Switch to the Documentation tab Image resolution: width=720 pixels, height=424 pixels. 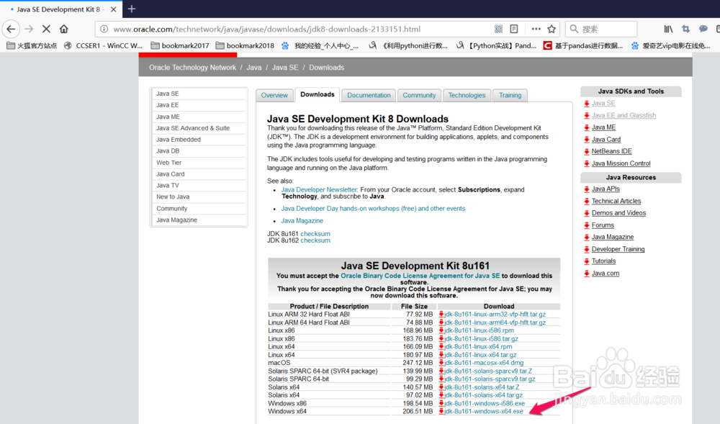point(369,95)
